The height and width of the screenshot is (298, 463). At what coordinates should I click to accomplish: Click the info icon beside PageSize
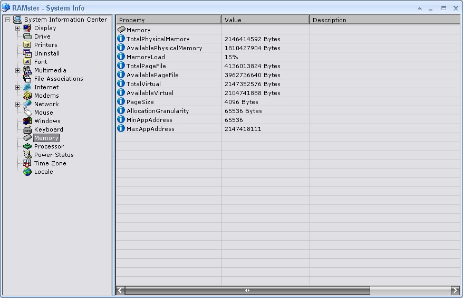(121, 101)
